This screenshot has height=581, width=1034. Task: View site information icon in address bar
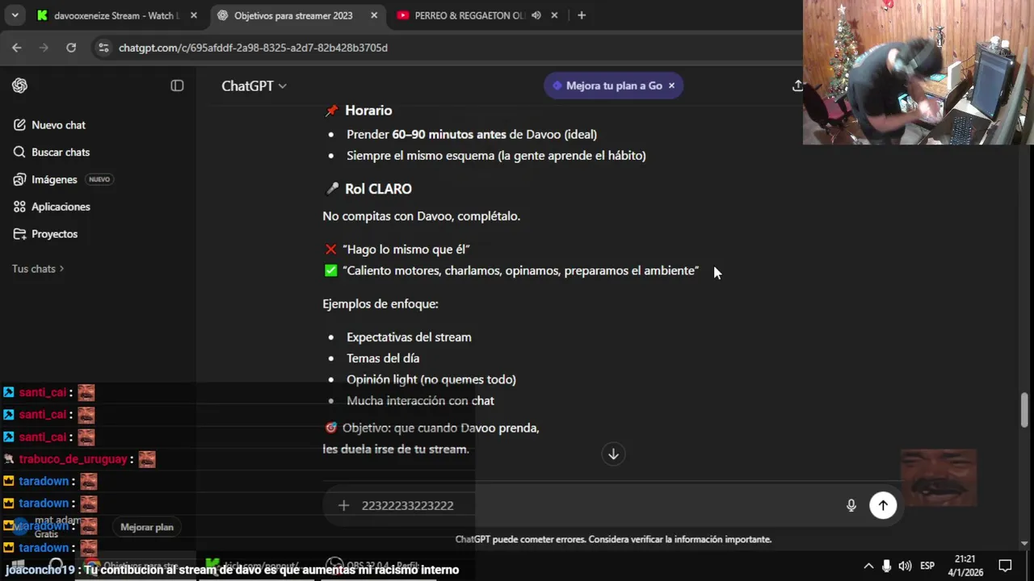pos(103,48)
